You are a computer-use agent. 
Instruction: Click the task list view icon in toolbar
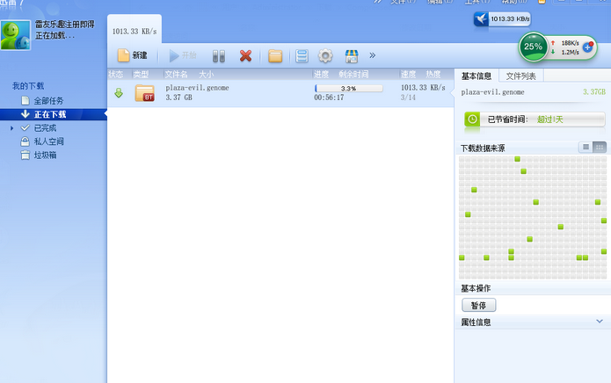(x=302, y=55)
